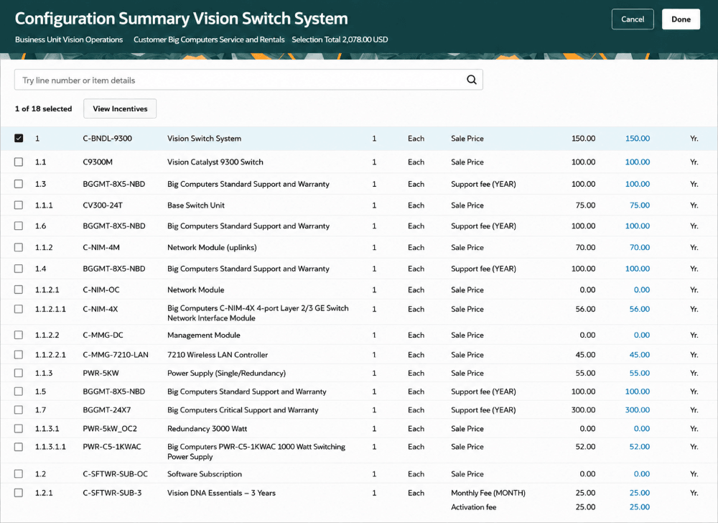Click 'Big Computers Critical Support and Warranty'
Screen dimensions: 718x523
243,410
